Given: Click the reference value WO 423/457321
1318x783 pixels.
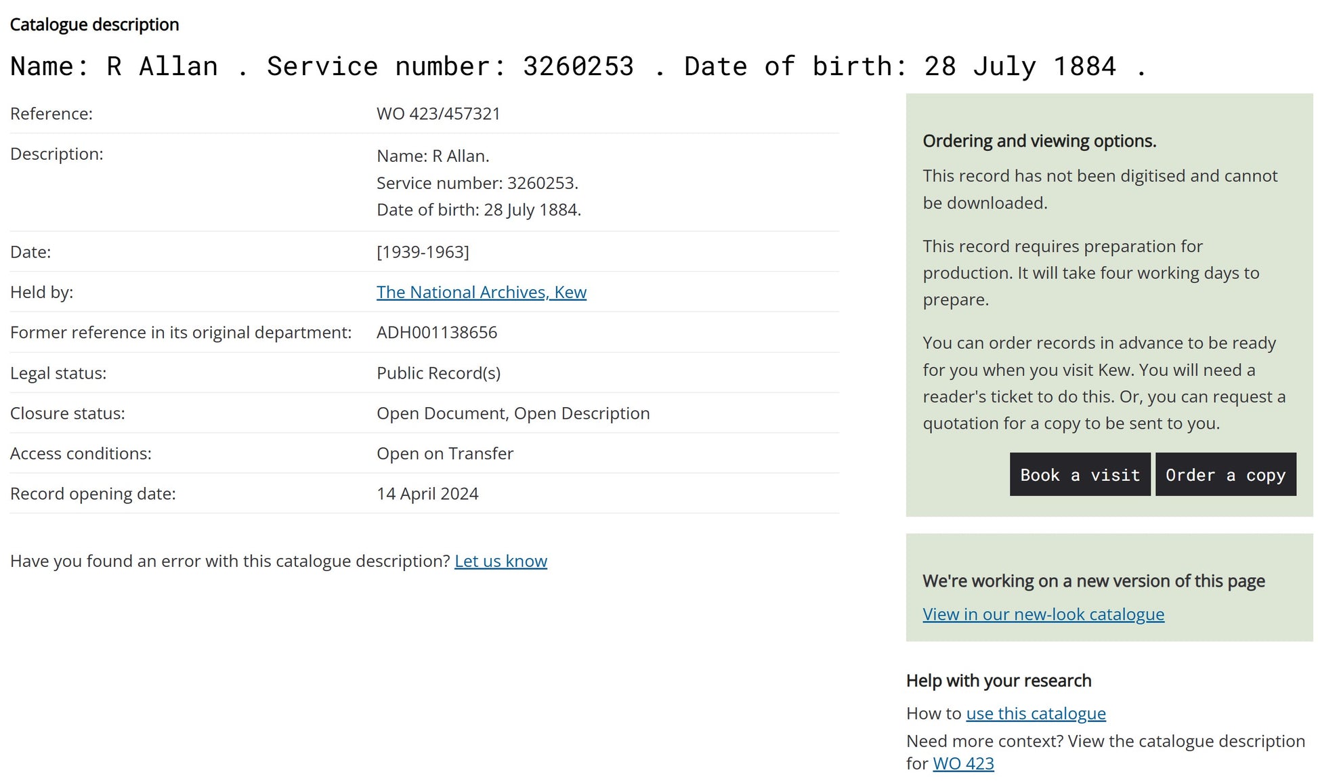Looking at the screenshot, I should pos(438,114).
